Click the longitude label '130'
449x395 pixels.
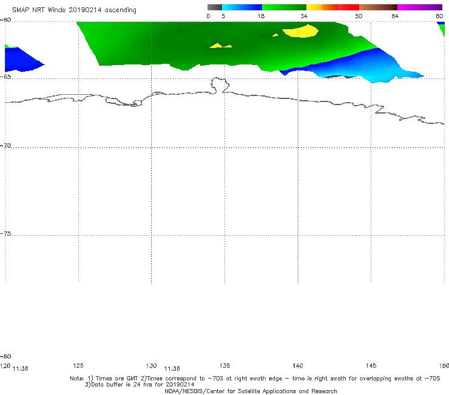coord(151,366)
